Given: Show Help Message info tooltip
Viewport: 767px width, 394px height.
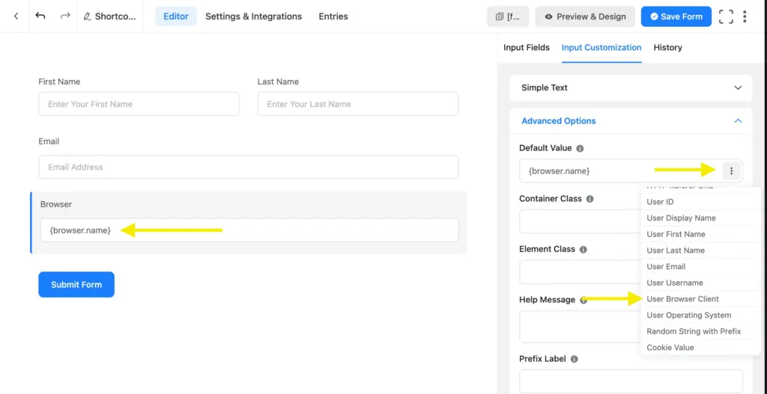Looking at the screenshot, I should (583, 301).
